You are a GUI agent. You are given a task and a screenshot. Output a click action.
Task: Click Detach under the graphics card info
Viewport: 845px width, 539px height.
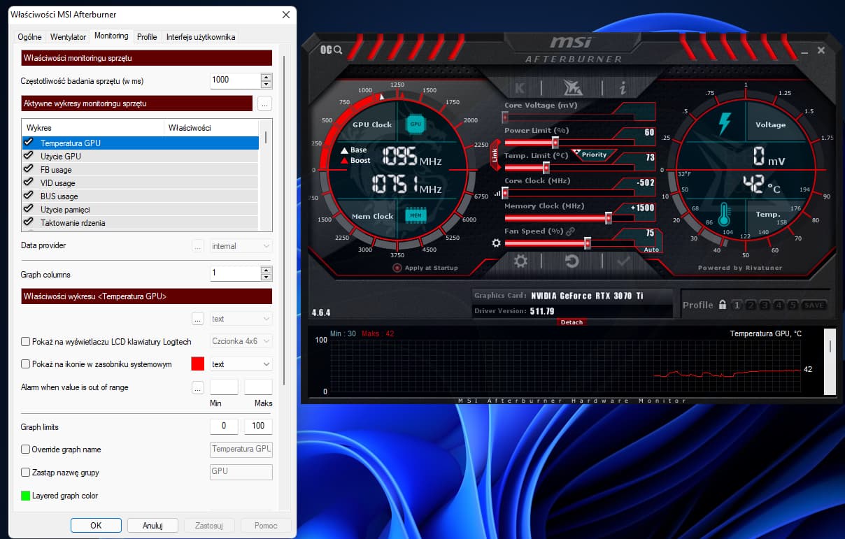[x=571, y=322]
